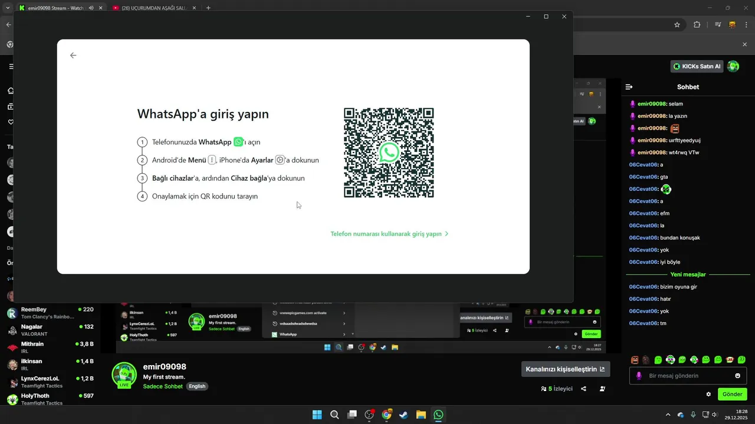Click the Yeni mesajlar divider label
This screenshot has width=755, height=424.
688,274
